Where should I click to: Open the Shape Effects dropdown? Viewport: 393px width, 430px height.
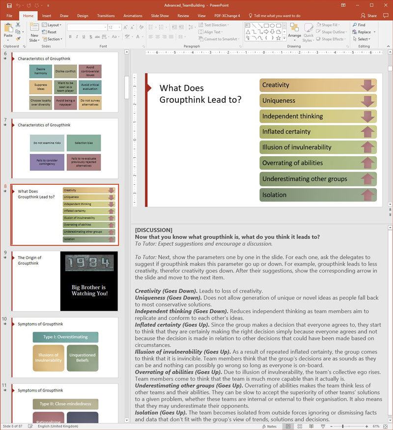[331, 39]
